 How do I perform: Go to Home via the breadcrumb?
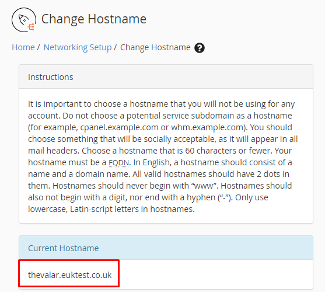[23, 47]
